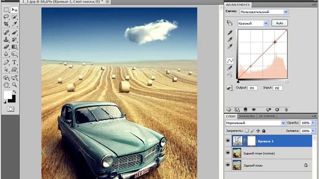Select the Clone Stamp tool
This screenshot has height=179, width=319.
(6, 39)
